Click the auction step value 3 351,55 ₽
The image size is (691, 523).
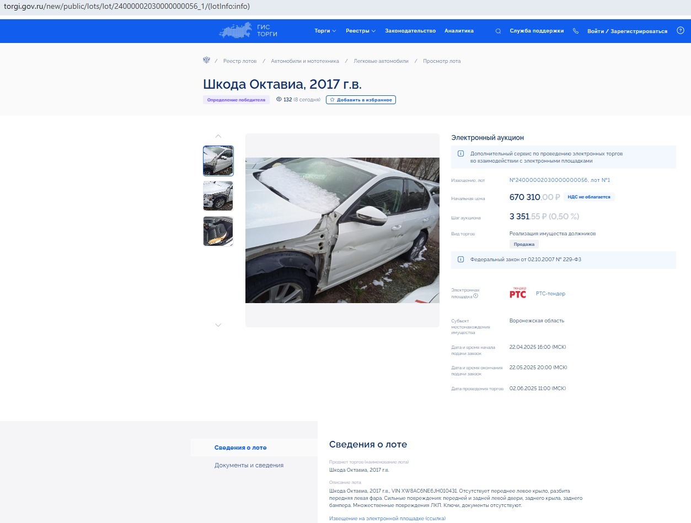tap(544, 217)
